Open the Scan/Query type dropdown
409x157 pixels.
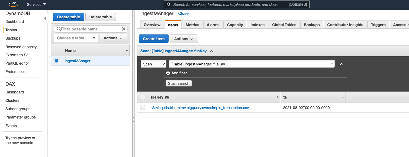(153, 64)
